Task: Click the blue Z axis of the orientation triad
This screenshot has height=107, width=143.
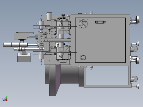Action: 5,100
